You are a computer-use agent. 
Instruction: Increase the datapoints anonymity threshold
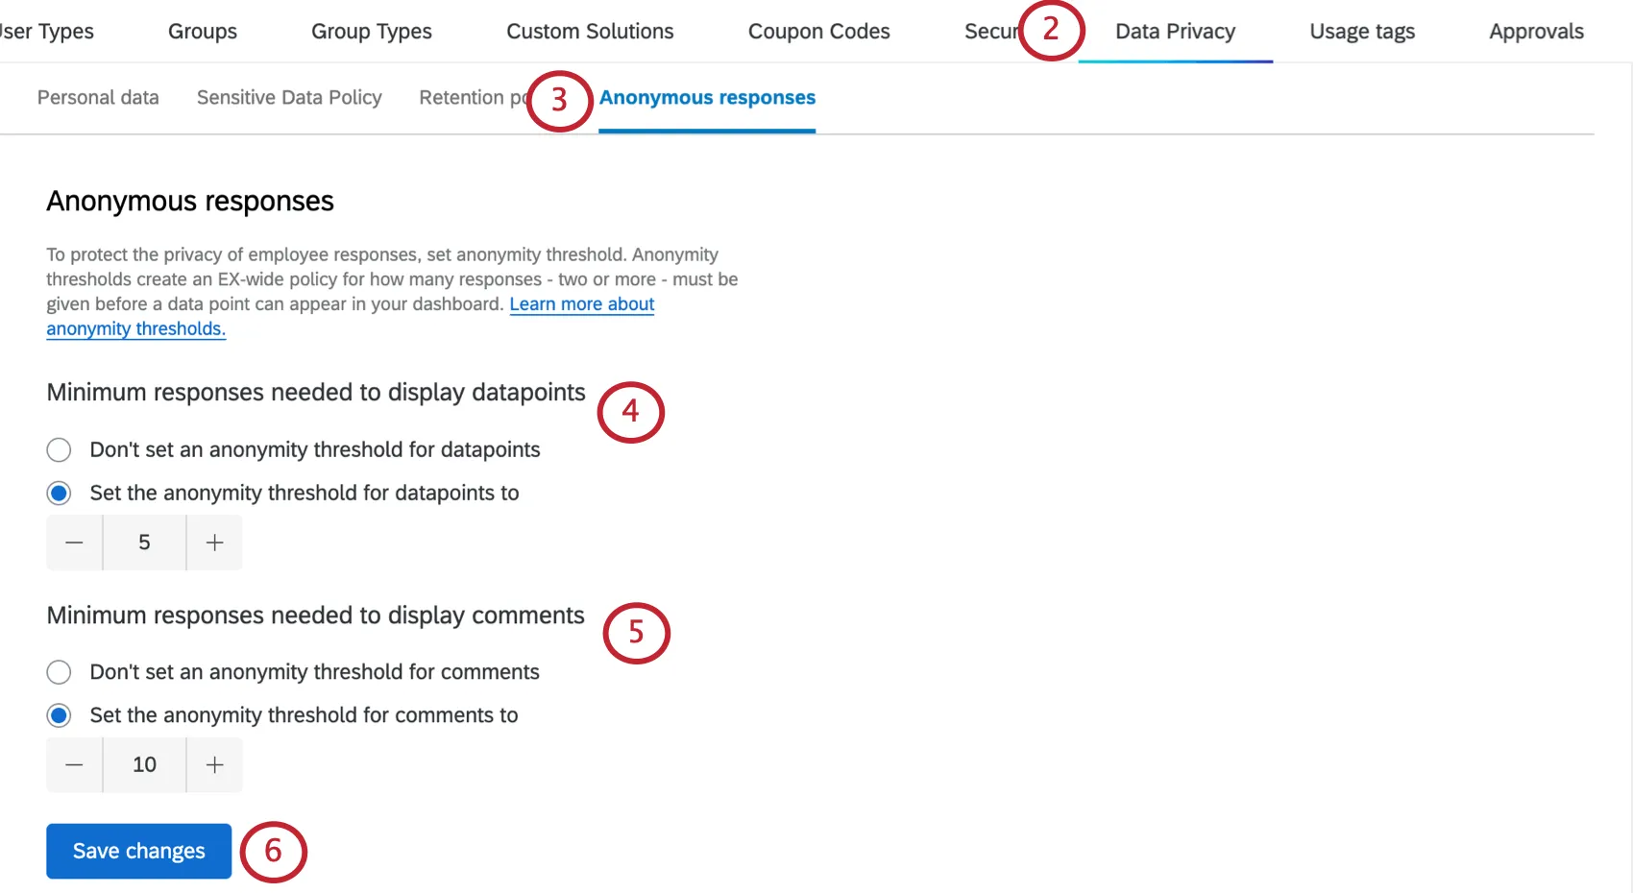(x=213, y=543)
